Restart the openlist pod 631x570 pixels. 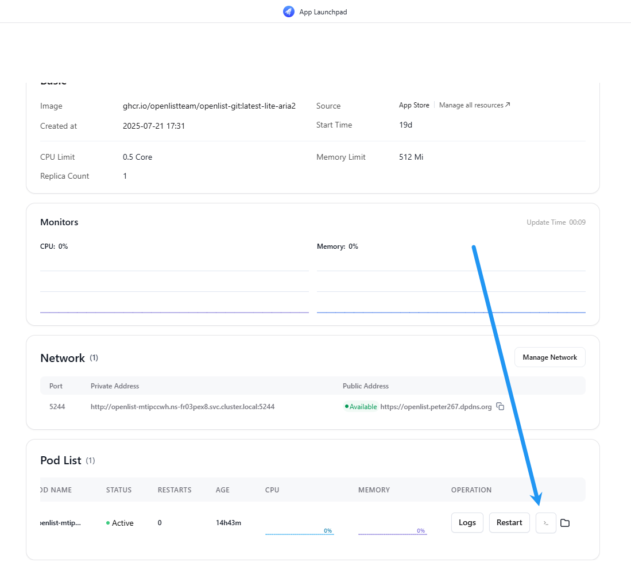click(x=509, y=522)
